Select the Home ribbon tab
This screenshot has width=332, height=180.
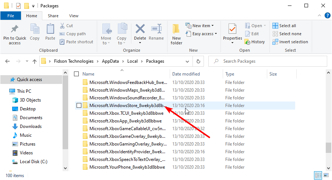32,16
